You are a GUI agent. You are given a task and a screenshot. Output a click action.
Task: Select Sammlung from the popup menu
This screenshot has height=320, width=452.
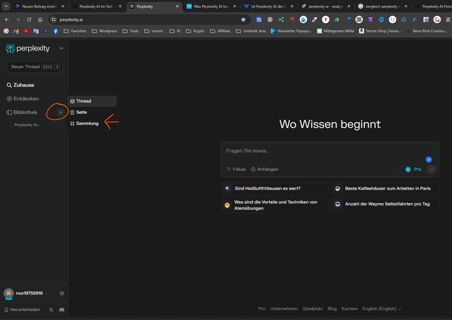pyautogui.click(x=87, y=124)
